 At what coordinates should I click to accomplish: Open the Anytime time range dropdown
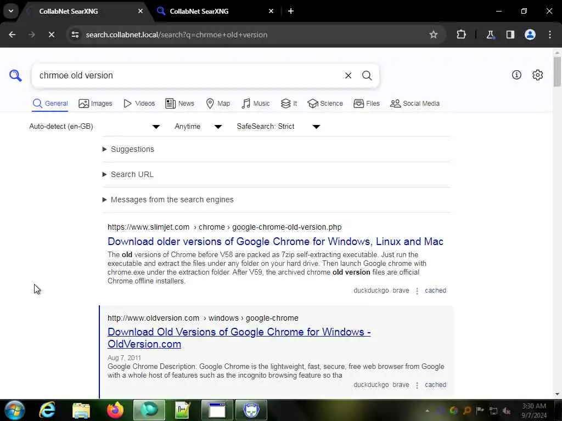198,127
